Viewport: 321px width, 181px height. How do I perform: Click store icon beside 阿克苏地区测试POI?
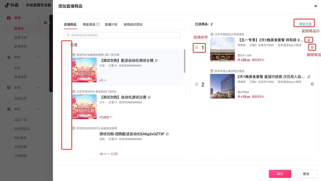[74, 128]
